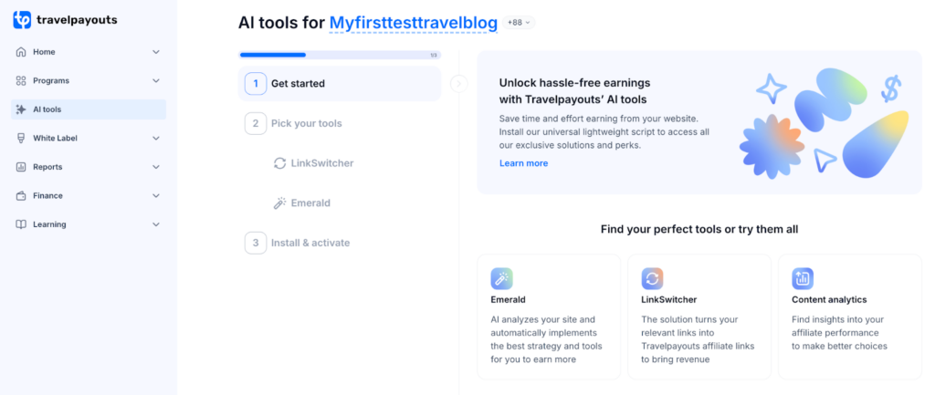Screen dimensions: 935x395
Task: Click the circular next arrow beside steps
Action: (x=458, y=84)
